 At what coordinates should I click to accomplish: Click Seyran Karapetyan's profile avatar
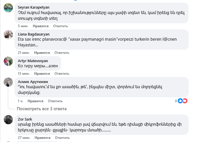8,8
